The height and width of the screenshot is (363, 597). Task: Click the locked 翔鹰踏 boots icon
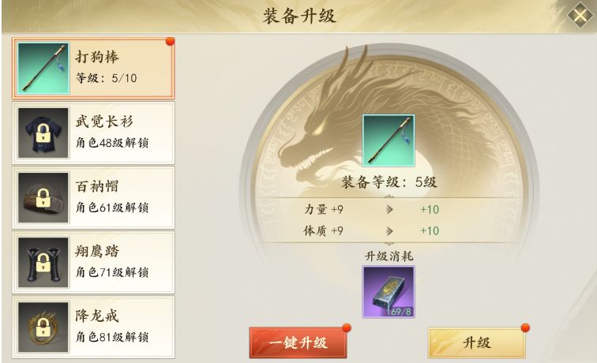(43, 262)
